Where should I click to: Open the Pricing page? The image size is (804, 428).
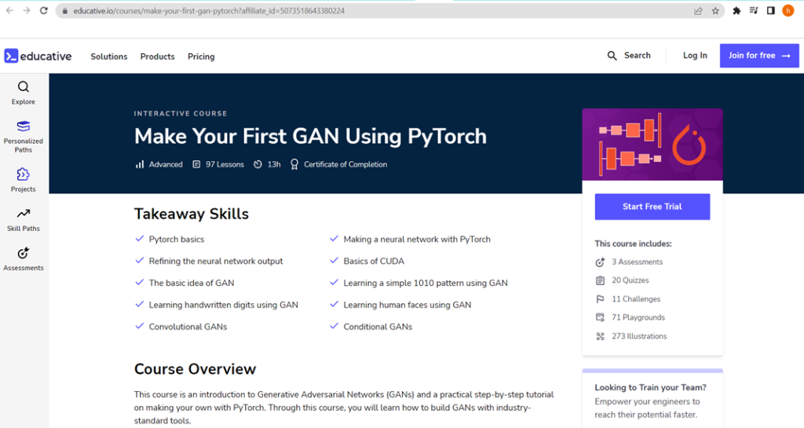click(x=201, y=57)
